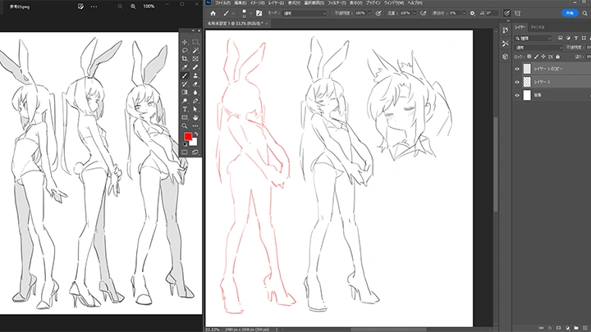Viewport: 591px width, 332px height.
Task: Hide the 背景 background layer
Action: 516,95
